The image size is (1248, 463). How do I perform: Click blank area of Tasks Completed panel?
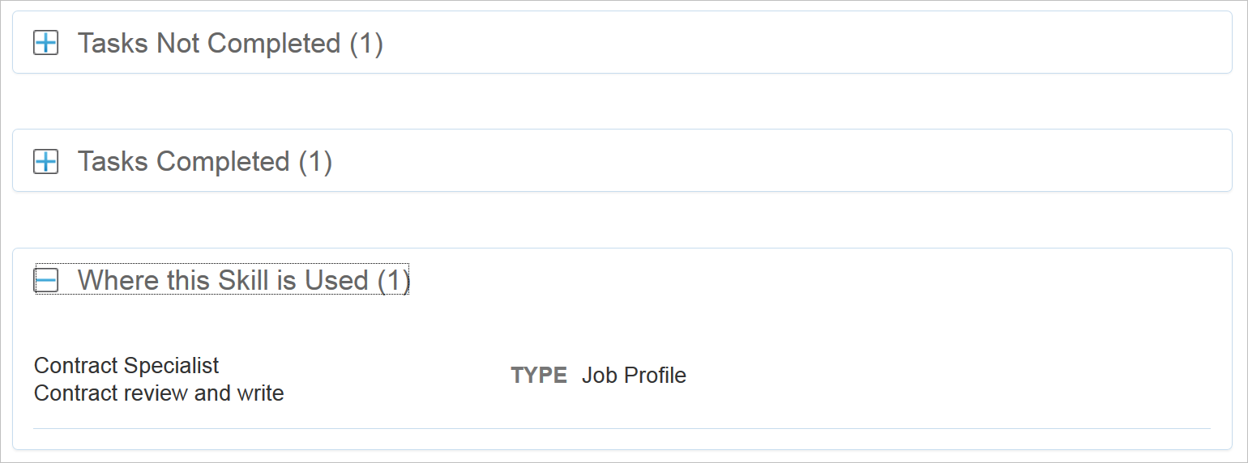pyautogui.click(x=810, y=162)
